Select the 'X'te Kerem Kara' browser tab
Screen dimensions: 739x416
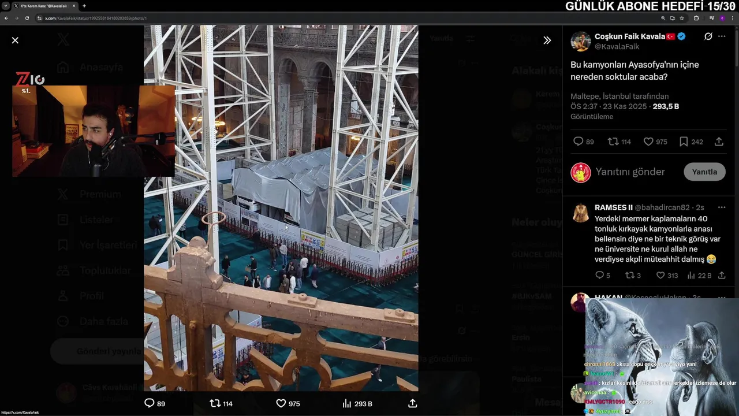click(44, 6)
